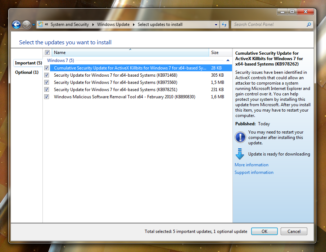Click the Back navigation arrow button
326x252 pixels.
point(16,24)
